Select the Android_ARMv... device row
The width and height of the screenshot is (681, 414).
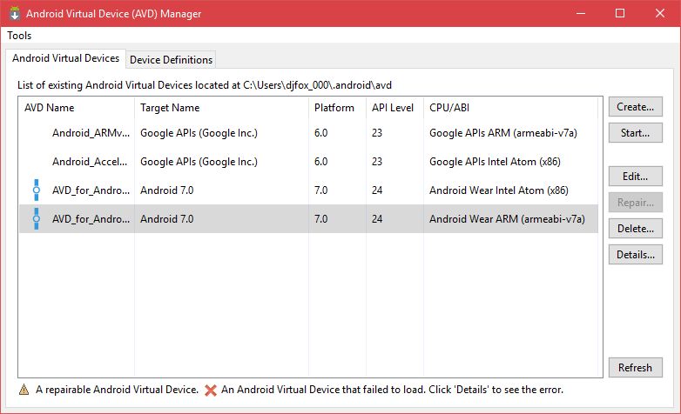click(308, 133)
